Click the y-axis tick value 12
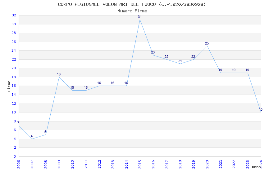Screen dimensions: 264x170 coord(14,104)
